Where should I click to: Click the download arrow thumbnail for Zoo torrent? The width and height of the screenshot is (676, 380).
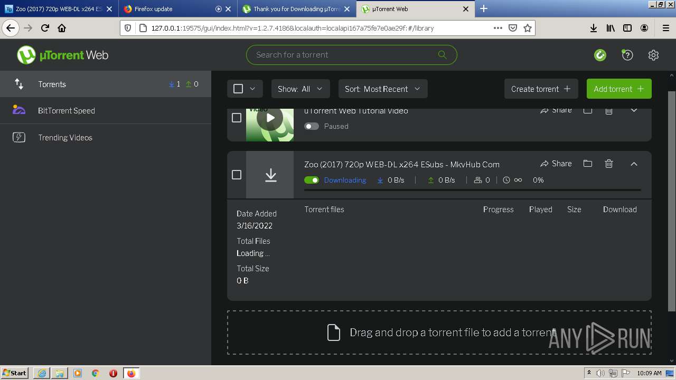pos(270,175)
